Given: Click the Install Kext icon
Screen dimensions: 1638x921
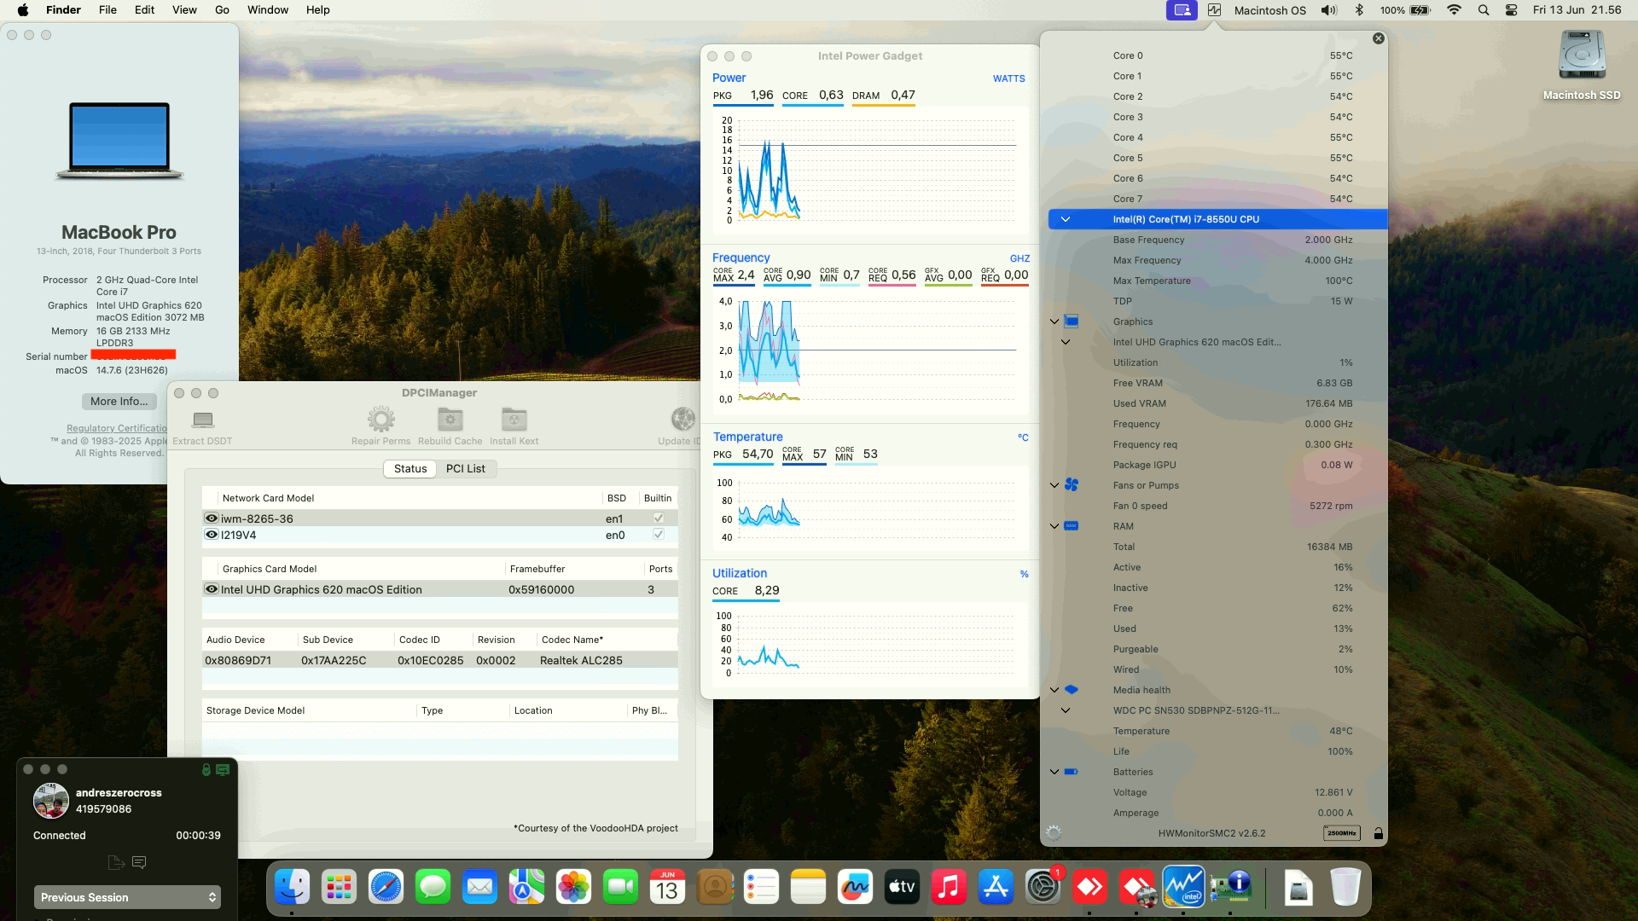Looking at the screenshot, I should (x=513, y=419).
